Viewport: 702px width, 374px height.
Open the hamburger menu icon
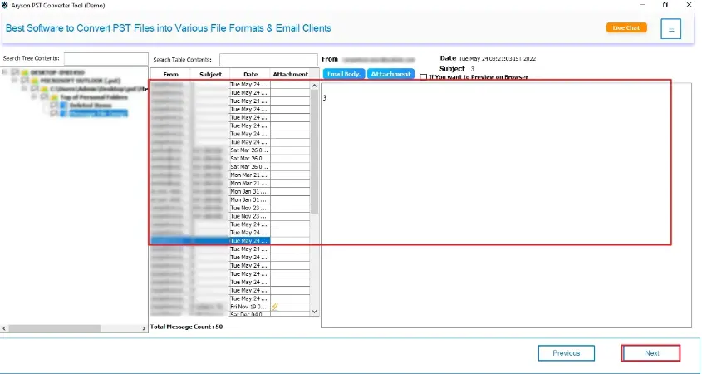(x=670, y=28)
